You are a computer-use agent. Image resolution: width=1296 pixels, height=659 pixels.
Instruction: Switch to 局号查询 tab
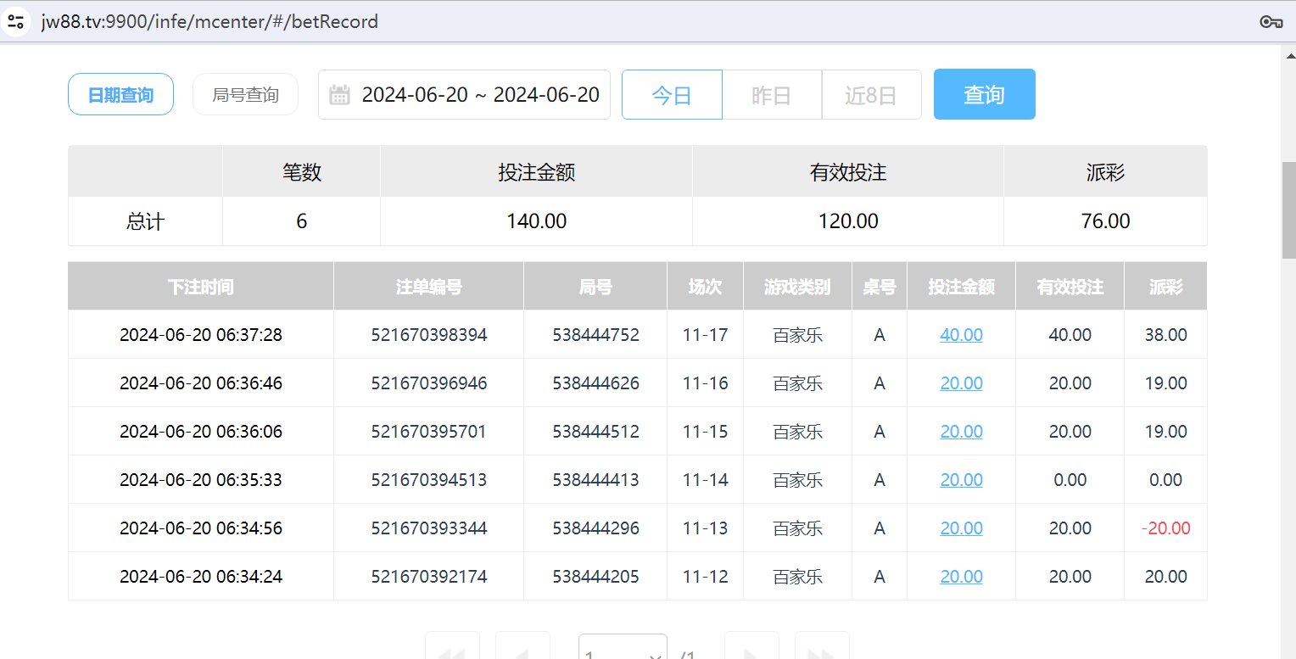245,94
